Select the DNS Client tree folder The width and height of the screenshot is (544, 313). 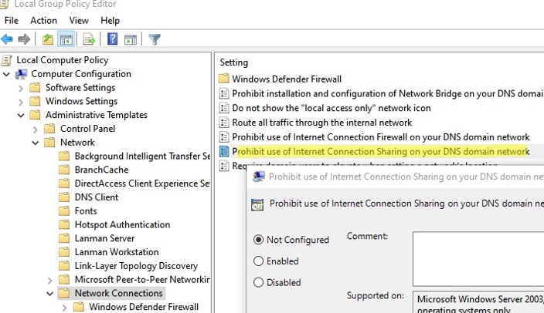(96, 197)
